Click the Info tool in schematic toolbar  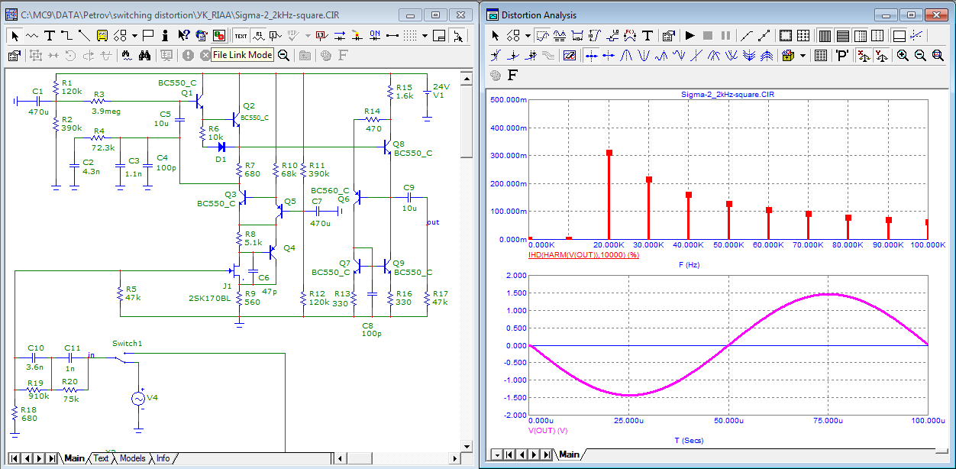(166, 35)
